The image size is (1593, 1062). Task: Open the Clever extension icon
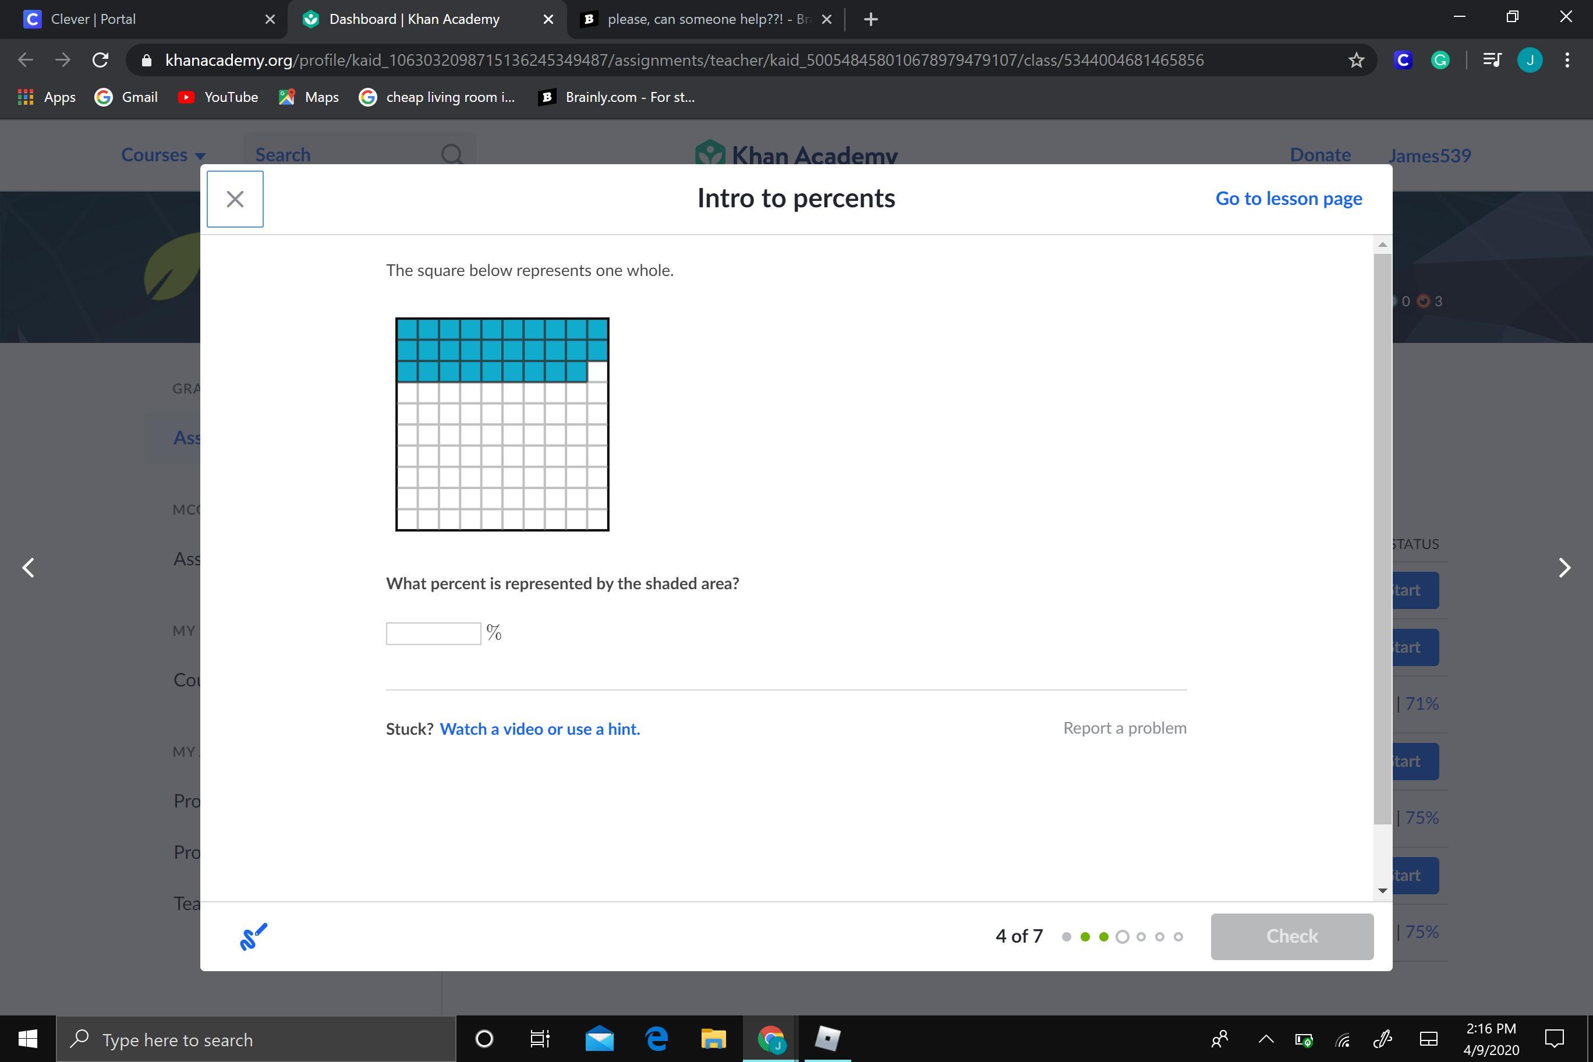(1403, 61)
